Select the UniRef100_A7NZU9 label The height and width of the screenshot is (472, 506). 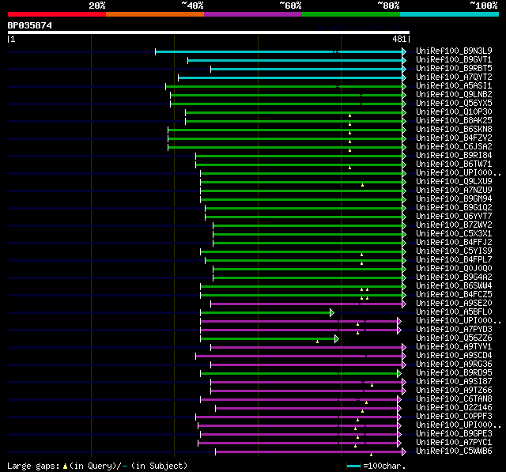[454, 191]
